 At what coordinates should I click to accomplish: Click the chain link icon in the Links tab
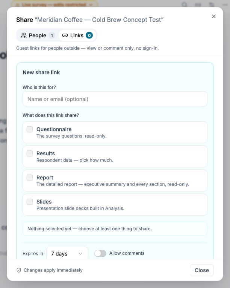pos(65,35)
